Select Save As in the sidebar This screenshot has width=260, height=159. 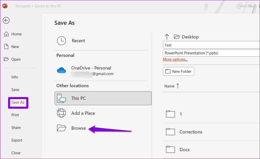tap(18, 102)
